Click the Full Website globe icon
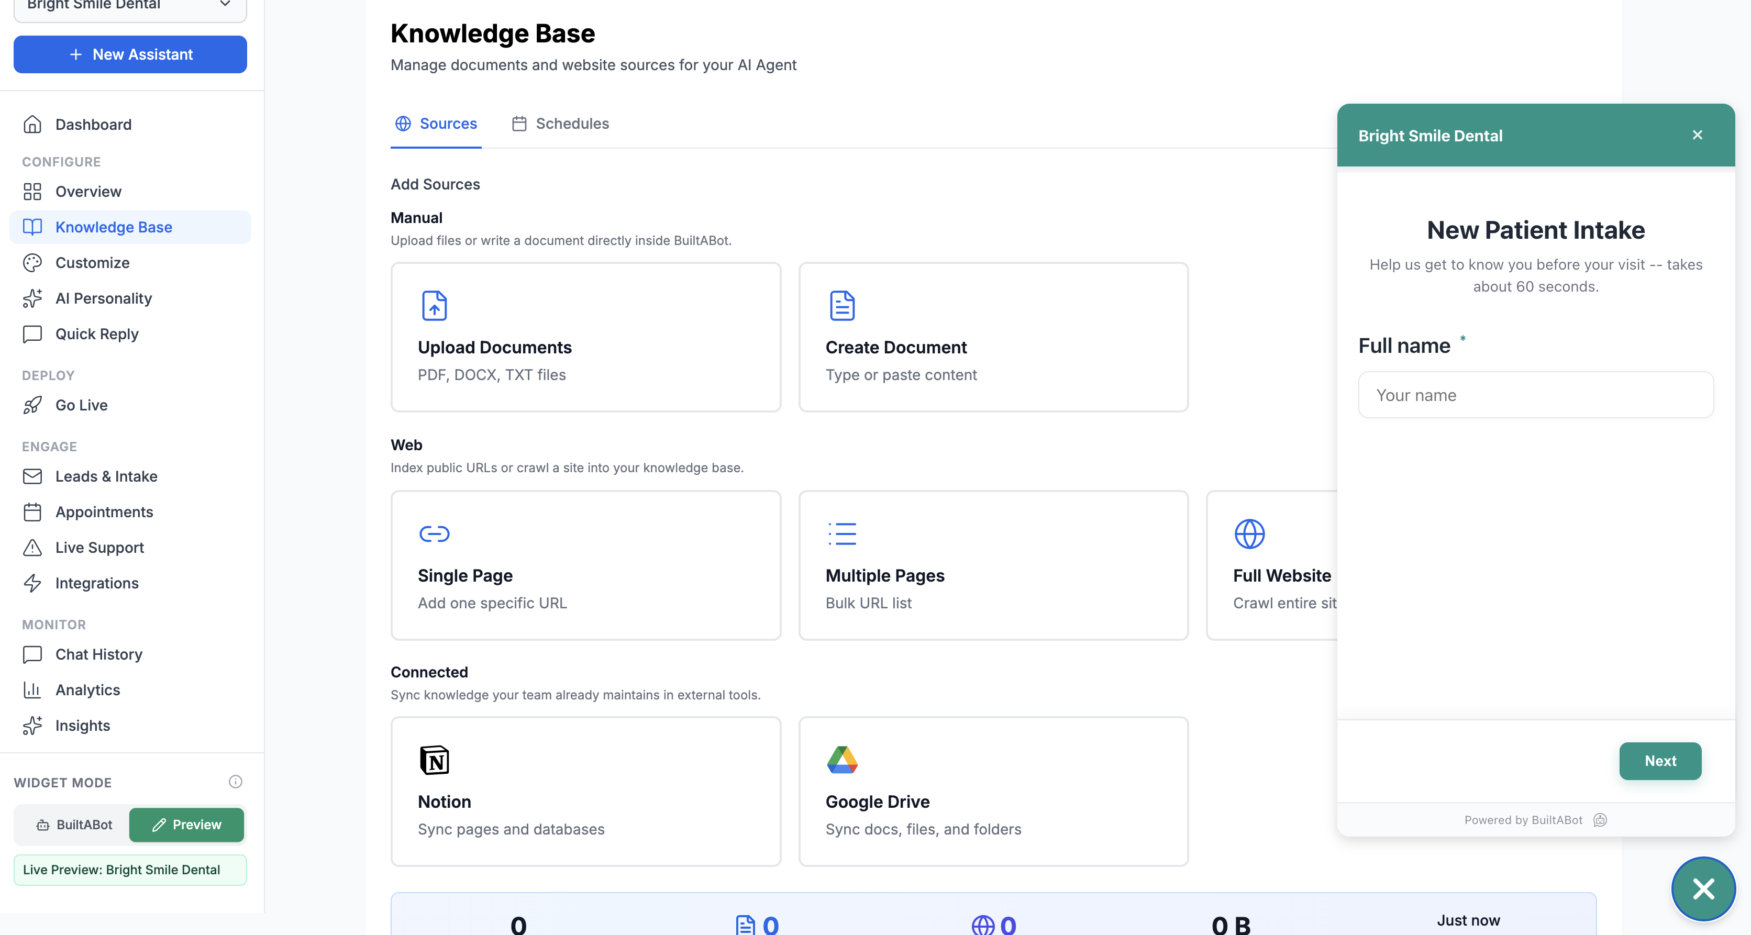 pyautogui.click(x=1249, y=534)
